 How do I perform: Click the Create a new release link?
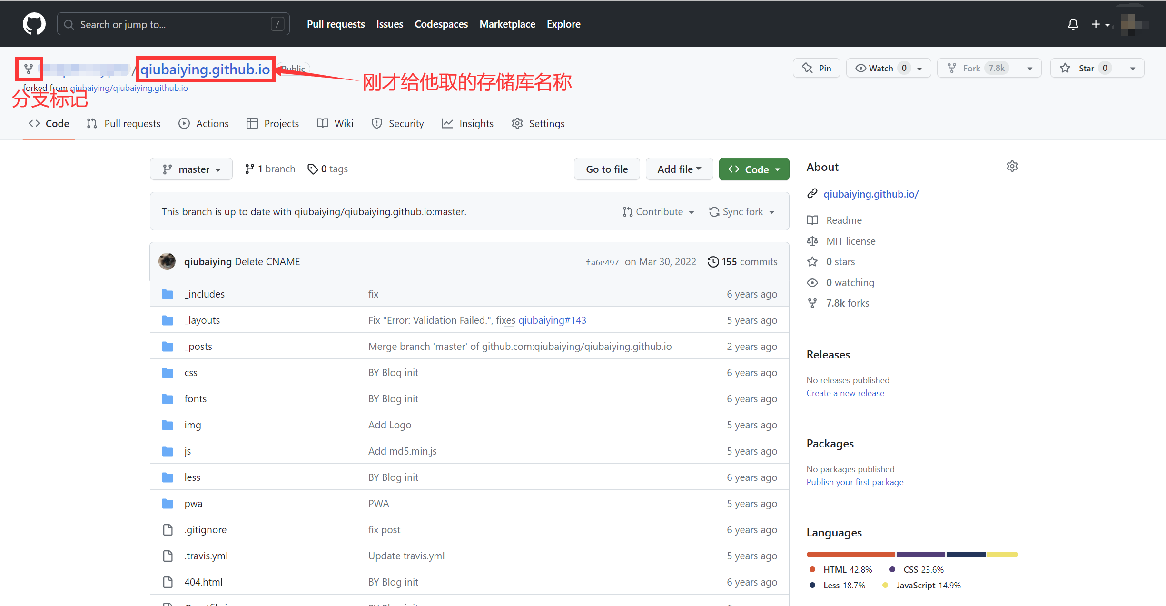pos(845,393)
